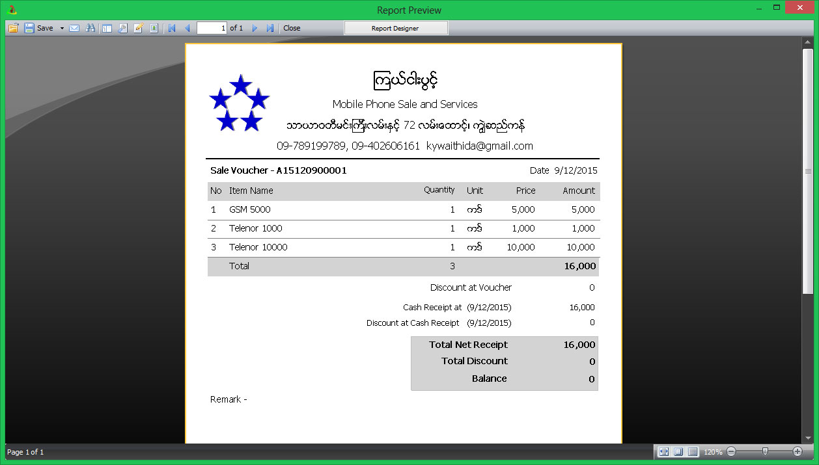The height and width of the screenshot is (465, 819).
Task: Open the Save options dropdown arrow
Action: pyautogui.click(x=62, y=28)
